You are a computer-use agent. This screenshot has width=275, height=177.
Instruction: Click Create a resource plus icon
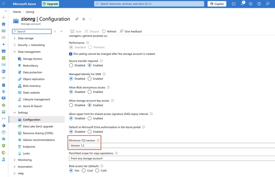3,17
